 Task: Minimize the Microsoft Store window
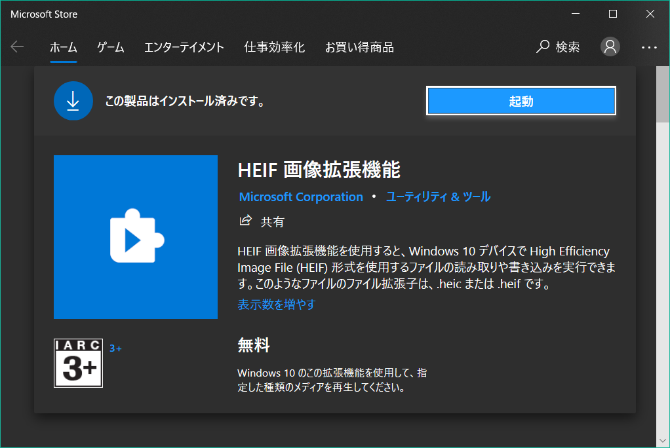click(x=576, y=14)
